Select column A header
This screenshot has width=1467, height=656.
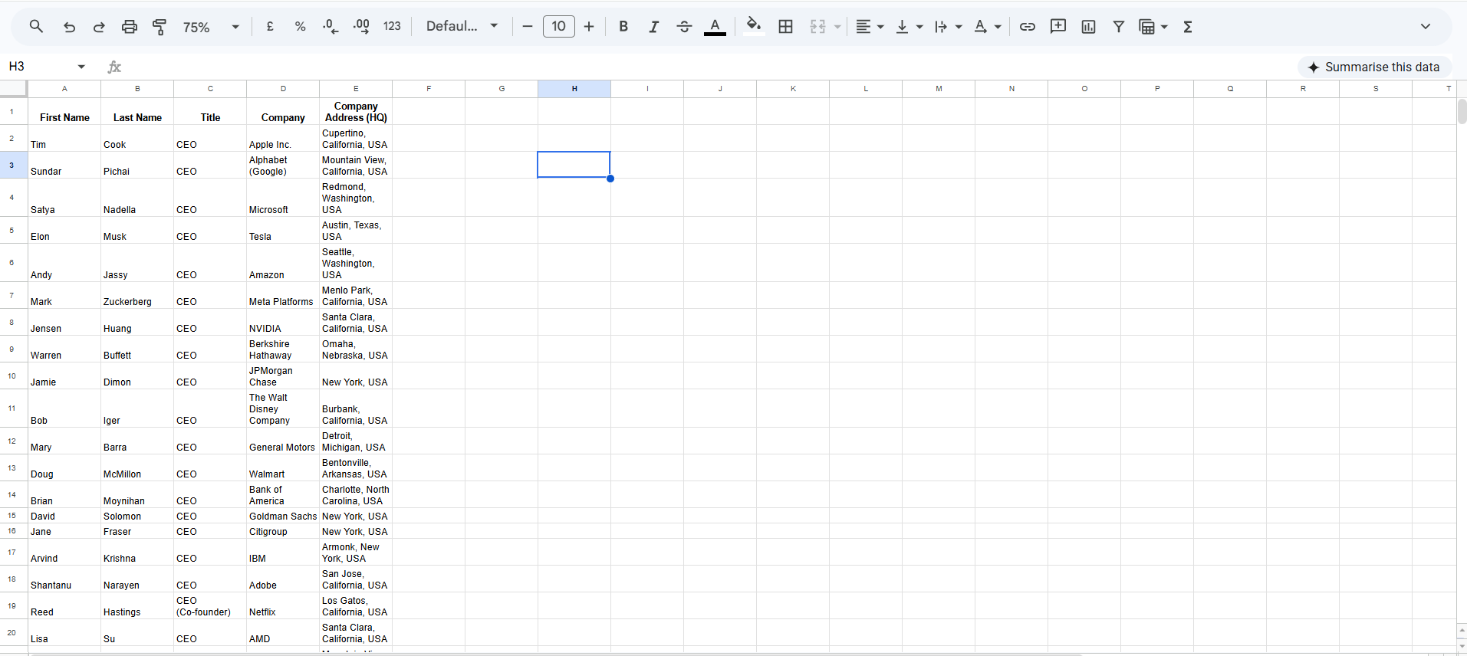(64, 89)
